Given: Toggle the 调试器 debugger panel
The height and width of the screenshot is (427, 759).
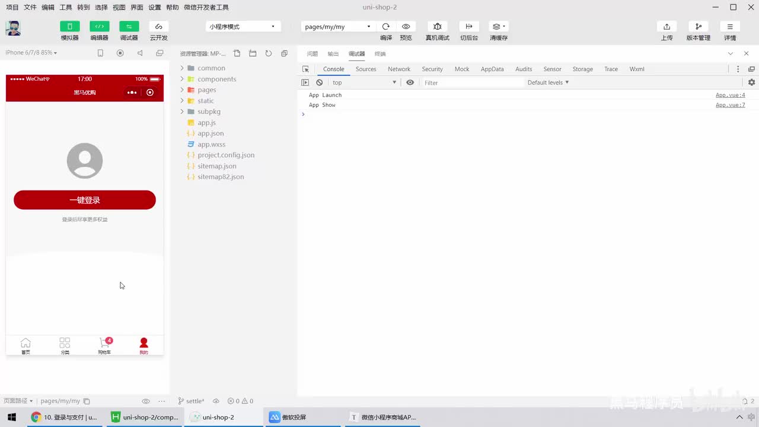Looking at the screenshot, I should [129, 27].
